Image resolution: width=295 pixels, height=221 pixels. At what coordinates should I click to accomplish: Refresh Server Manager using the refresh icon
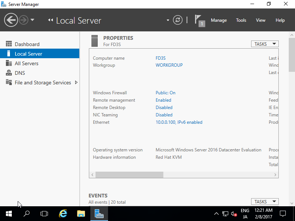pos(178,20)
